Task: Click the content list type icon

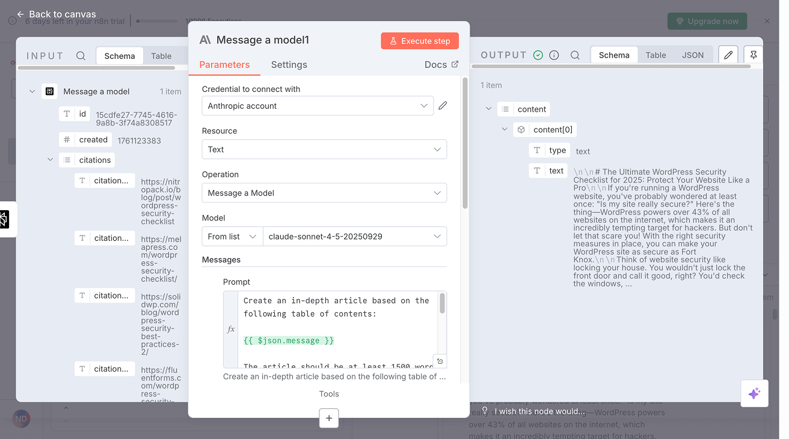Action: pos(505,109)
